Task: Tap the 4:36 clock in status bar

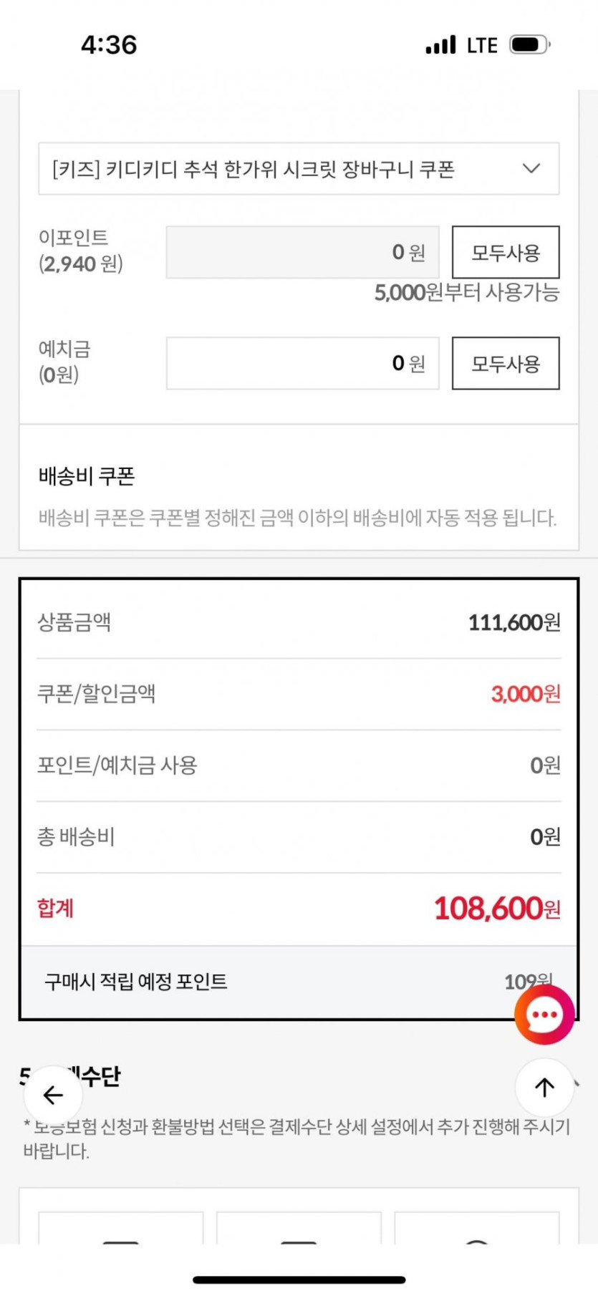Action: coord(109,45)
